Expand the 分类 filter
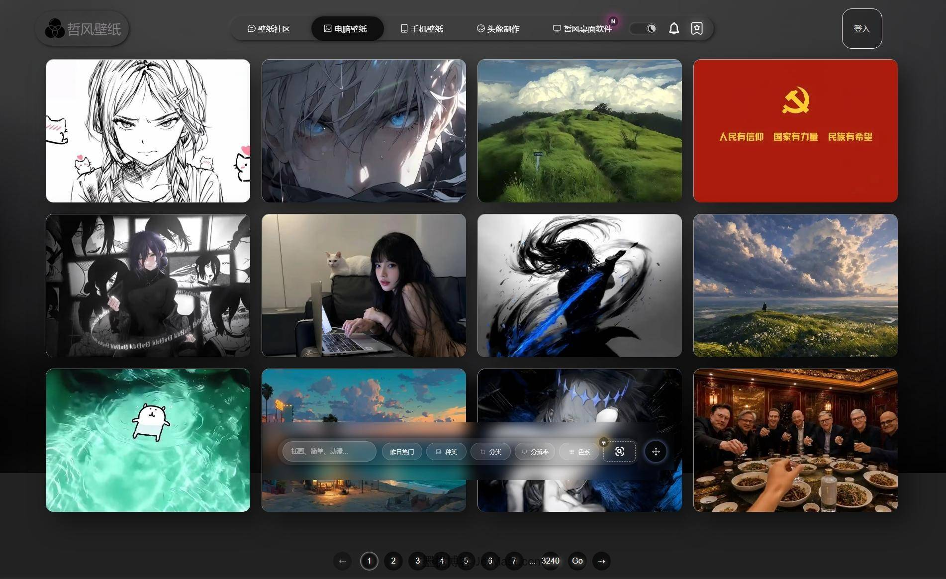This screenshot has width=946, height=579. (x=490, y=452)
